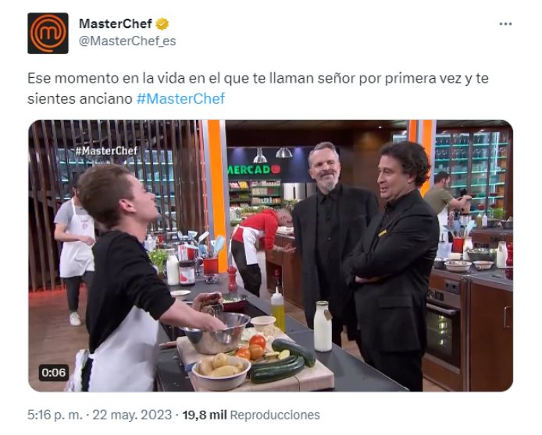542x435 pixels.
Task: View the 19,8 mil count
Action: coord(205,415)
